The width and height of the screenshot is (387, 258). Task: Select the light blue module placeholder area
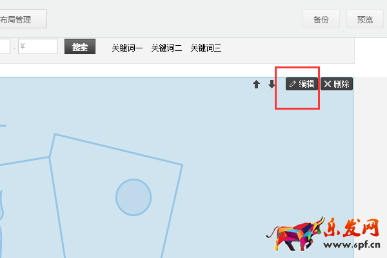[x=177, y=168]
